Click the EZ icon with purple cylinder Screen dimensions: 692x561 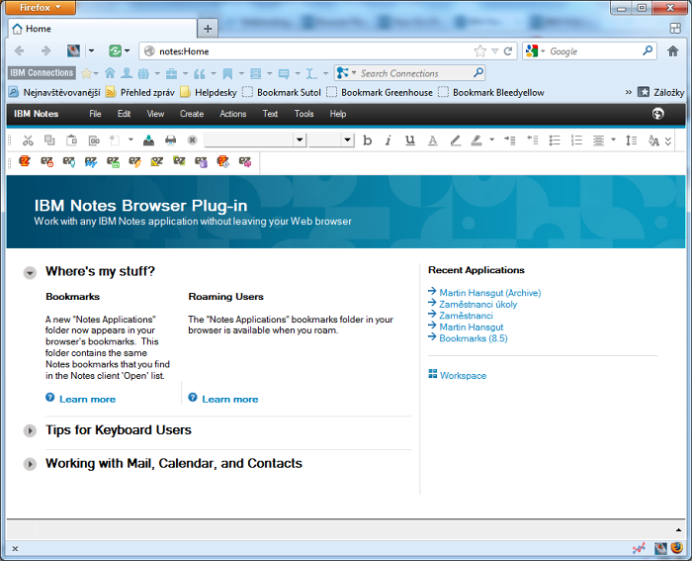201,161
